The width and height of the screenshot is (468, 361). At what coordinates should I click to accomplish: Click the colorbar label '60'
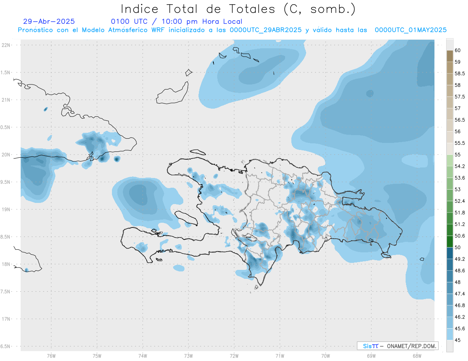click(x=458, y=50)
